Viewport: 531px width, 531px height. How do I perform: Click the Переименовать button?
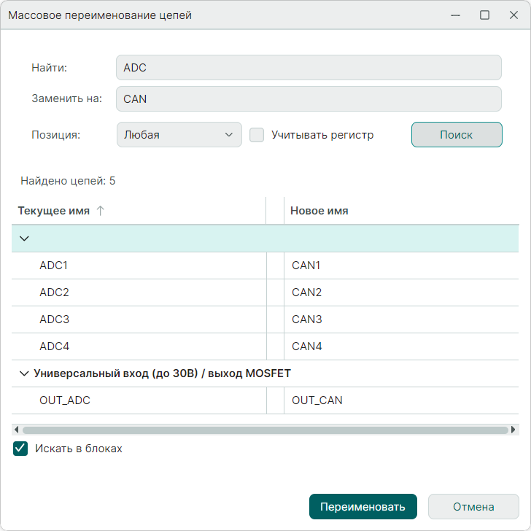[x=363, y=507]
